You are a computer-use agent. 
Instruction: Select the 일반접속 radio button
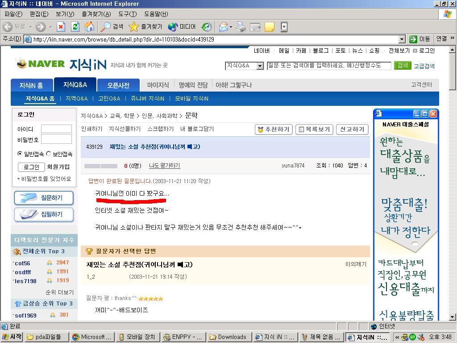(20, 154)
